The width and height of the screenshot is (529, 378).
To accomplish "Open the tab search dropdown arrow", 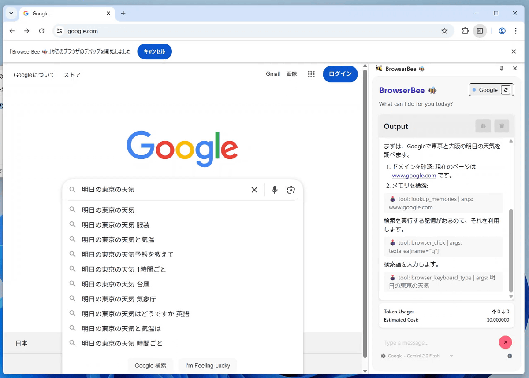I will pyautogui.click(x=11, y=13).
